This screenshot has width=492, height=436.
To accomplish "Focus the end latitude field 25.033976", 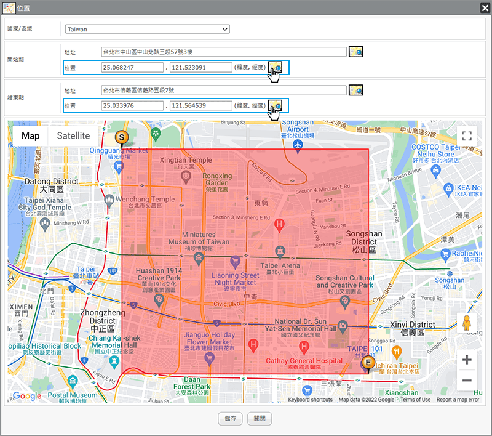I will [x=132, y=105].
